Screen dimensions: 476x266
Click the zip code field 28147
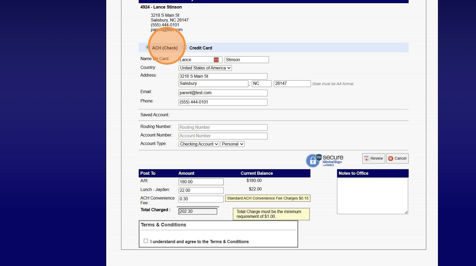tap(292, 84)
